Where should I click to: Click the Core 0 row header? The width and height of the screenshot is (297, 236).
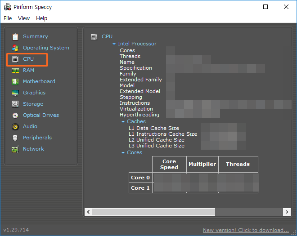tap(140, 178)
